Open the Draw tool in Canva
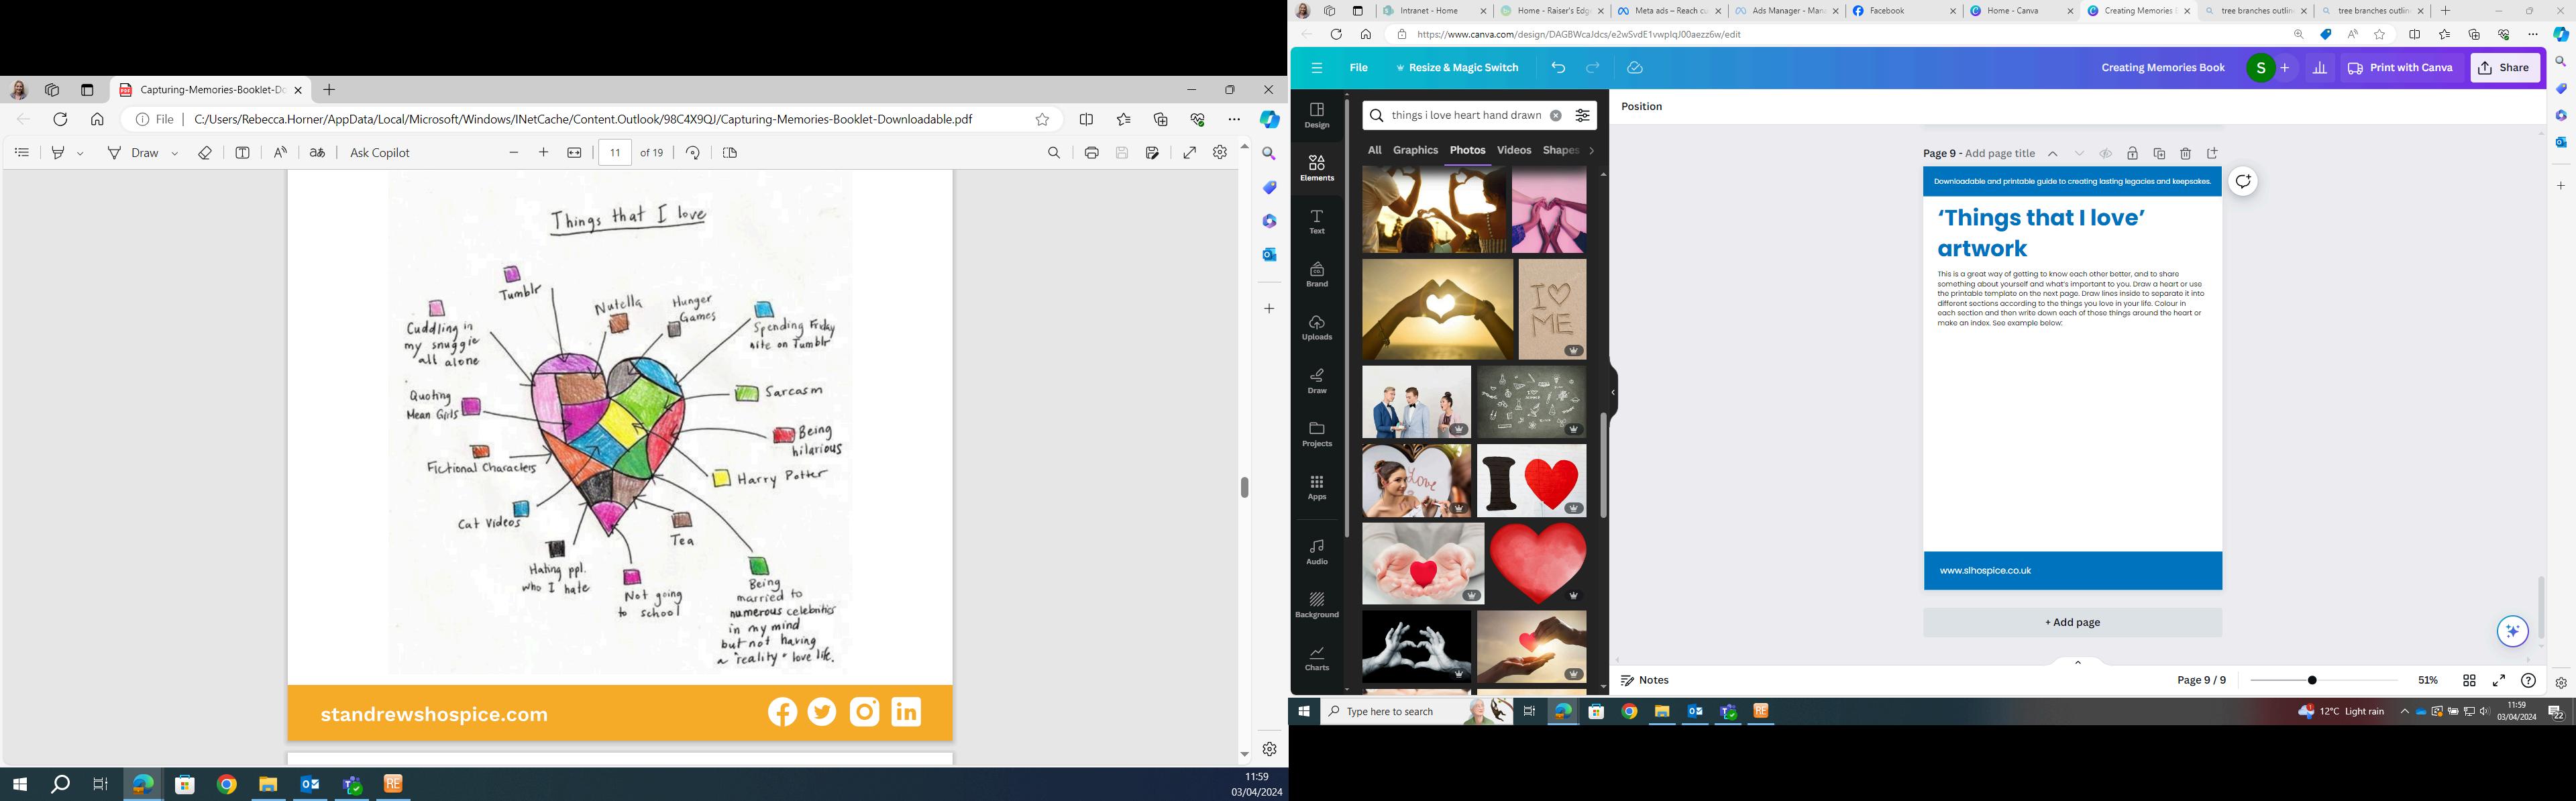Viewport: 2576px width, 801px height. click(x=1316, y=380)
